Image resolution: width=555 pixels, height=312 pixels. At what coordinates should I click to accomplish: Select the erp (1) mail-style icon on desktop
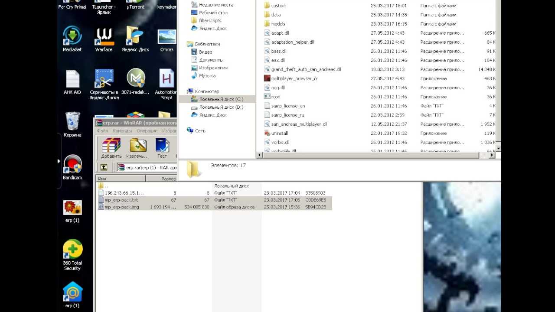[x=72, y=295]
